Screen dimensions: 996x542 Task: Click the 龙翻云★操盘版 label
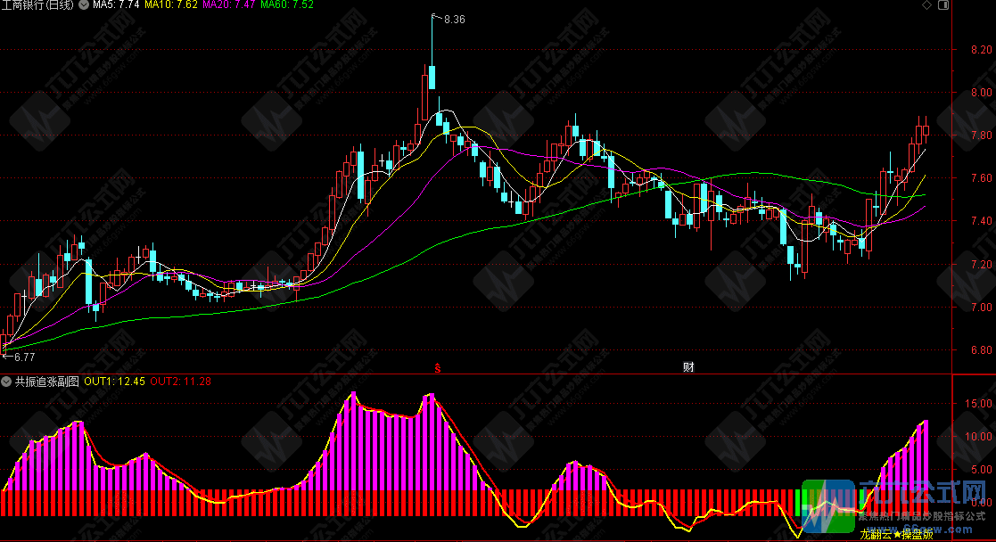coord(896,535)
